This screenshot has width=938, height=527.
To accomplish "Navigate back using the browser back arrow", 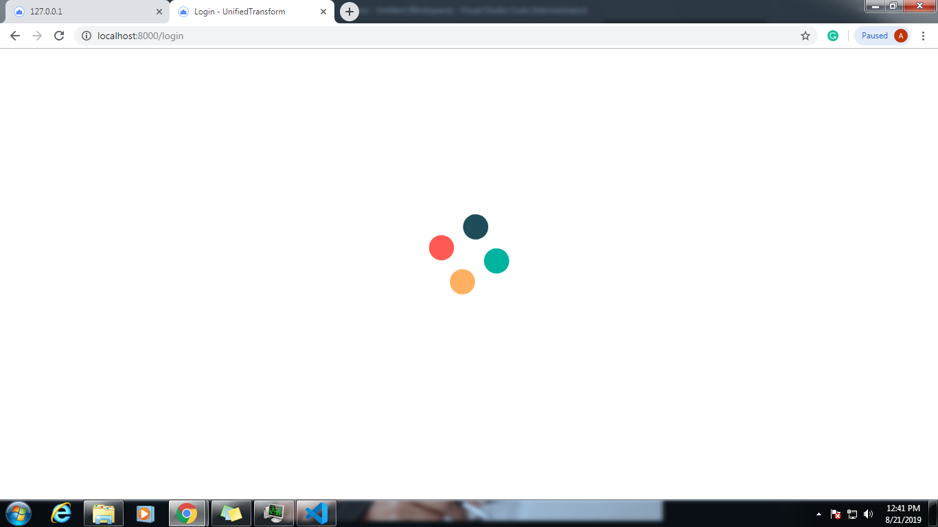I will coord(14,36).
